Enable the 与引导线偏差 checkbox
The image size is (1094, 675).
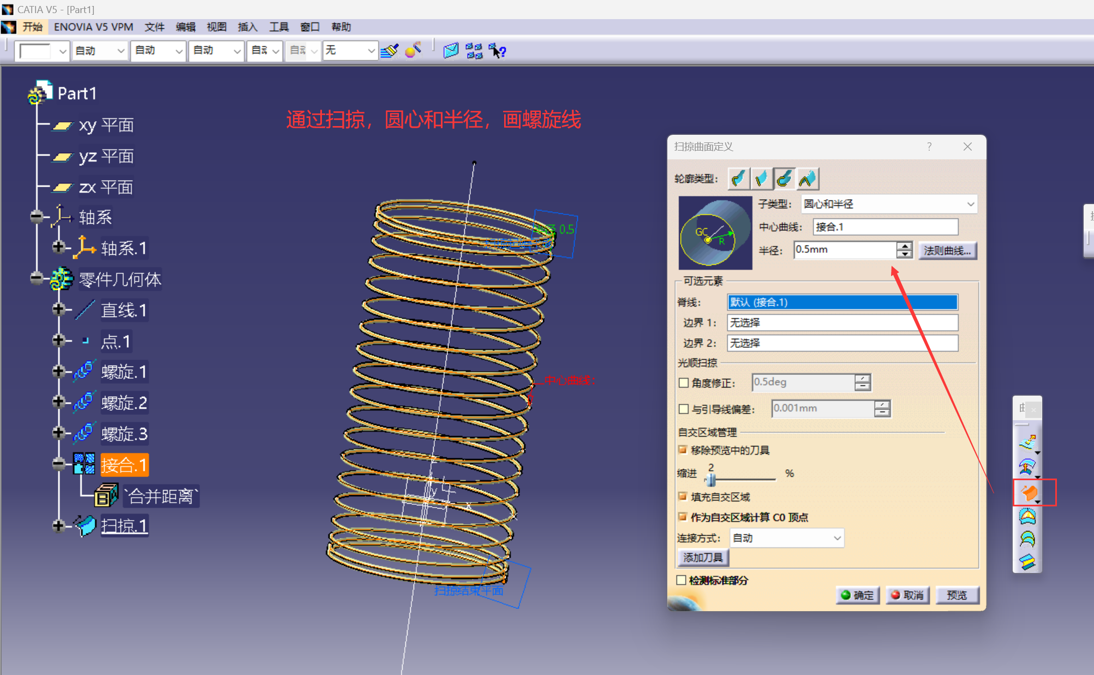684,409
